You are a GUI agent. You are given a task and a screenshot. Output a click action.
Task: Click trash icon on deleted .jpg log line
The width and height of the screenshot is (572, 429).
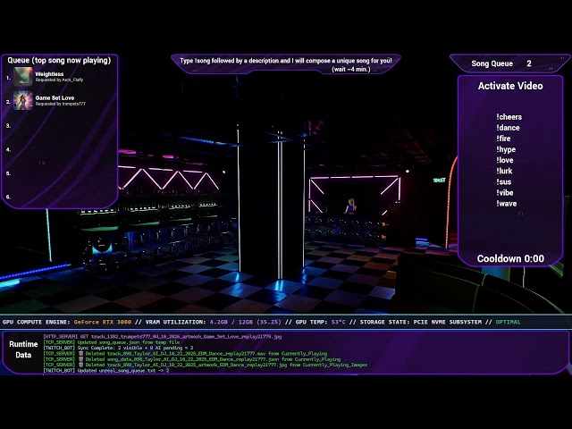point(81,365)
